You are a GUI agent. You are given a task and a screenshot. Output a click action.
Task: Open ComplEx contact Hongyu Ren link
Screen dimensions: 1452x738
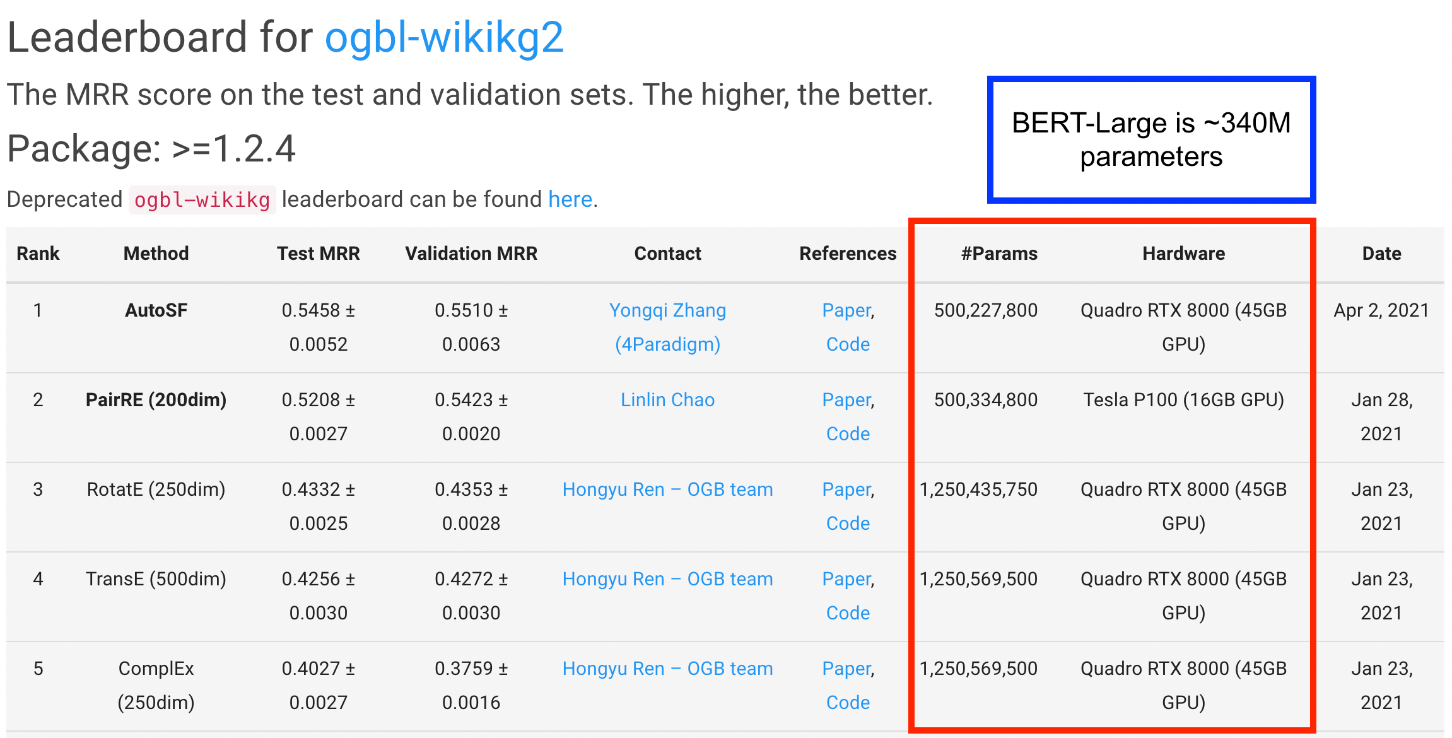point(667,669)
